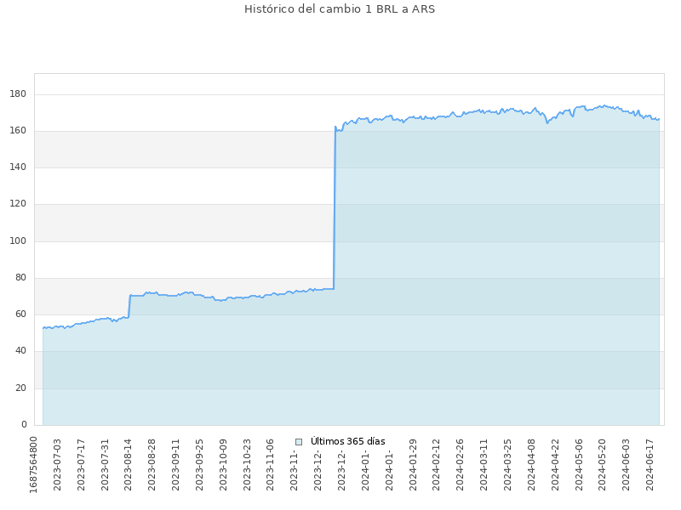Click the x-axis date 2024-06-17
The height and width of the screenshot is (510, 681).
tap(650, 465)
